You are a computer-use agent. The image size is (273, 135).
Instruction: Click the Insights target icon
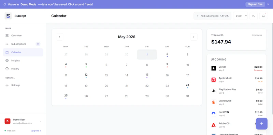point(7,60)
